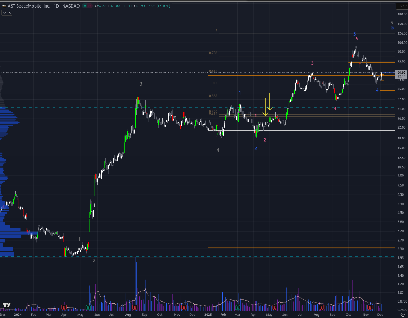The height and width of the screenshot is (318, 408).
Task: Expand the collapsed indicators legend showing 15
Action: pyautogui.click(x=7, y=13)
